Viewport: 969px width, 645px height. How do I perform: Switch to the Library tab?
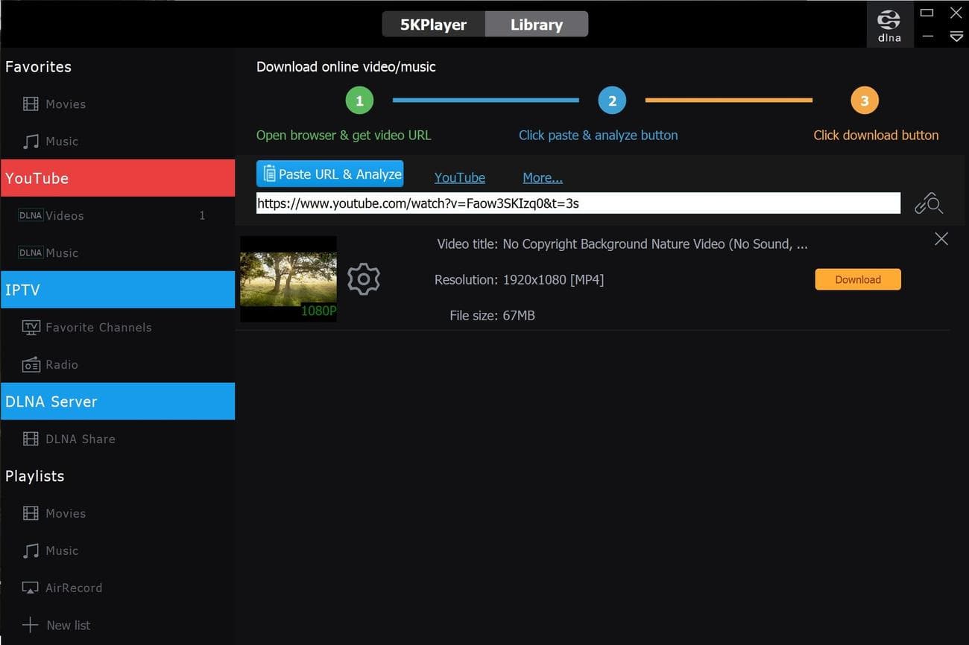536,25
